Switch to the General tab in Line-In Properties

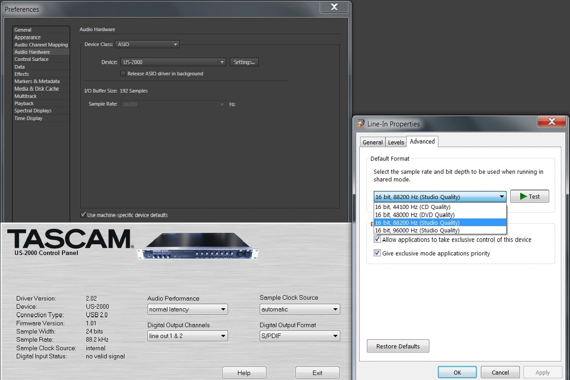tap(373, 142)
